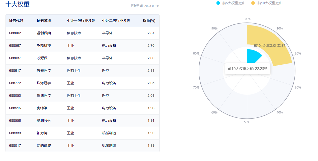Toggle the 前10大权重之和 legend entry

(x=267, y=3)
